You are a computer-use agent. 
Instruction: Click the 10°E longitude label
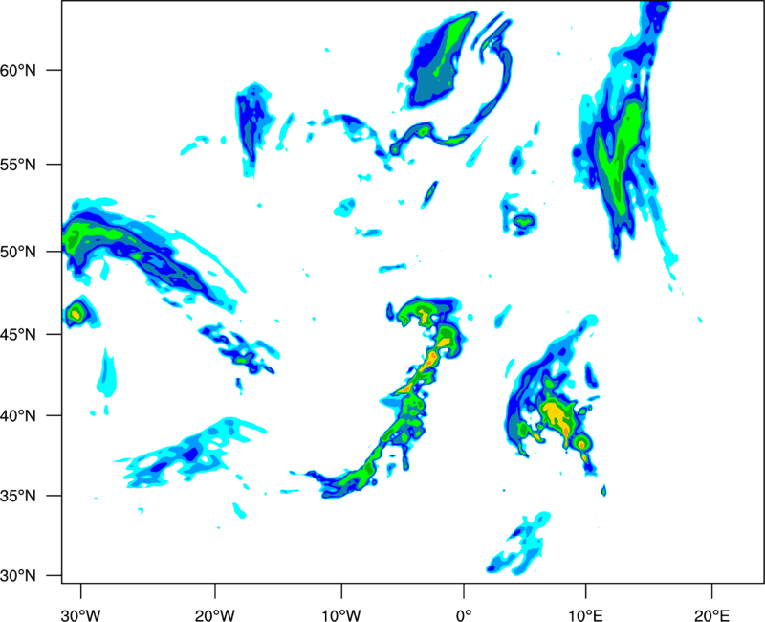point(584,615)
